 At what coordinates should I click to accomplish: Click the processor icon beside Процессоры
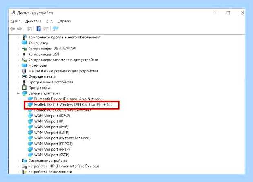tap(24, 88)
